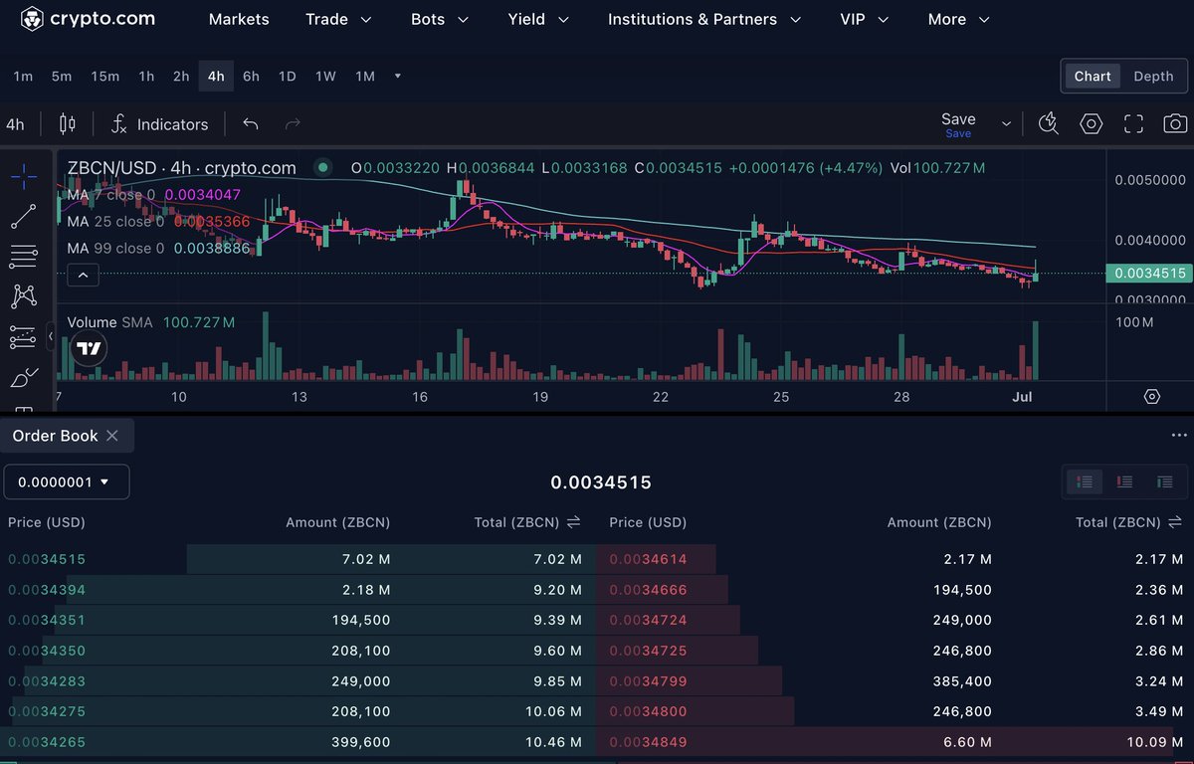This screenshot has width=1194, height=764.
Task: Open the crypto.com home logo
Action: pyautogui.click(x=88, y=19)
